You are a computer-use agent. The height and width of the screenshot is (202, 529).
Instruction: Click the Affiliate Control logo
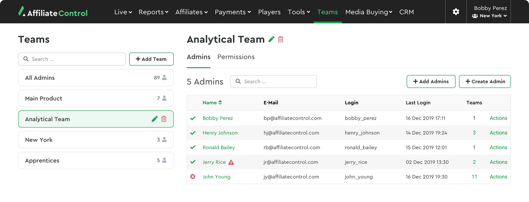pyautogui.click(x=53, y=12)
